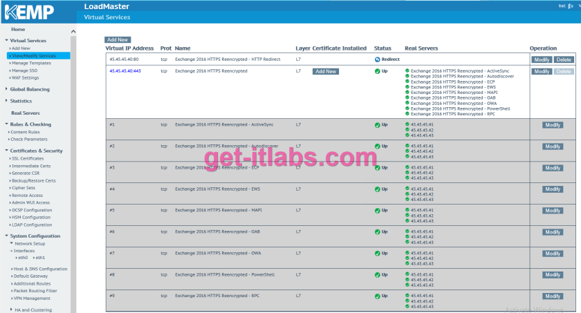Click logout icon next to 'bal' user
The width and height of the screenshot is (581, 313).
pos(570,6)
